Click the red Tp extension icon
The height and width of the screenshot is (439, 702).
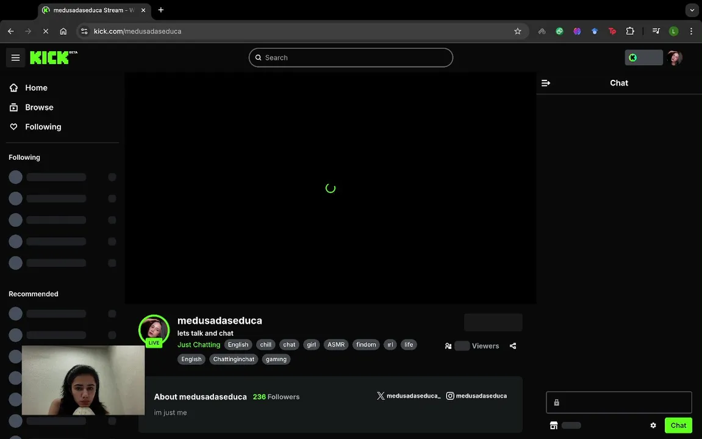(x=612, y=31)
